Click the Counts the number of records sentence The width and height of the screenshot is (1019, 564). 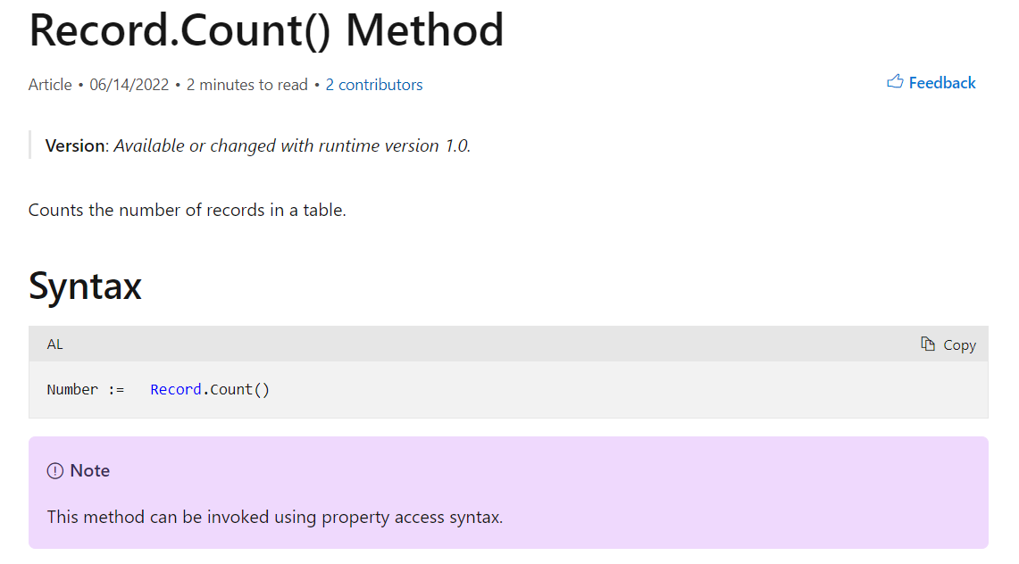click(x=188, y=210)
